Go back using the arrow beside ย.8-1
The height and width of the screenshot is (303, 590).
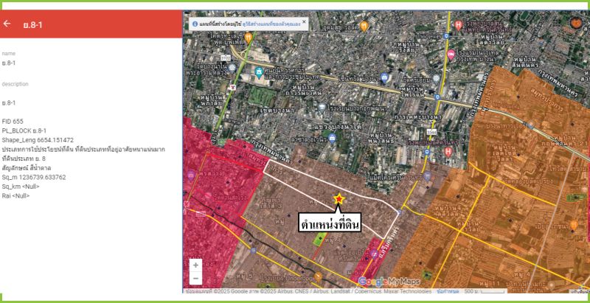(x=7, y=24)
